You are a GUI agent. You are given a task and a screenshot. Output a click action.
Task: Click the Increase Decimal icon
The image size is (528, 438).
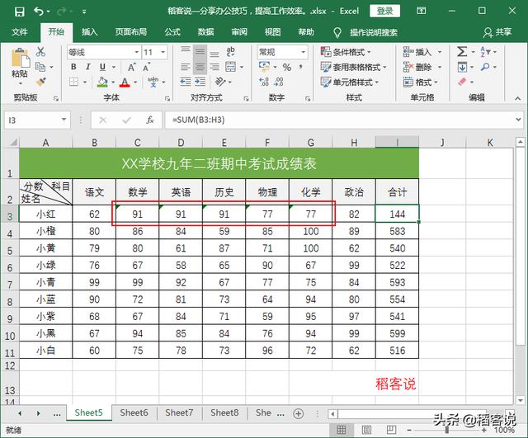point(264,82)
